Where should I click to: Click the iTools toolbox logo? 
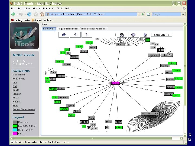[24, 36]
